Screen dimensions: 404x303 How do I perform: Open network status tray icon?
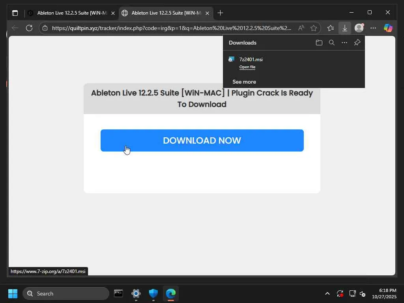tap(352, 294)
